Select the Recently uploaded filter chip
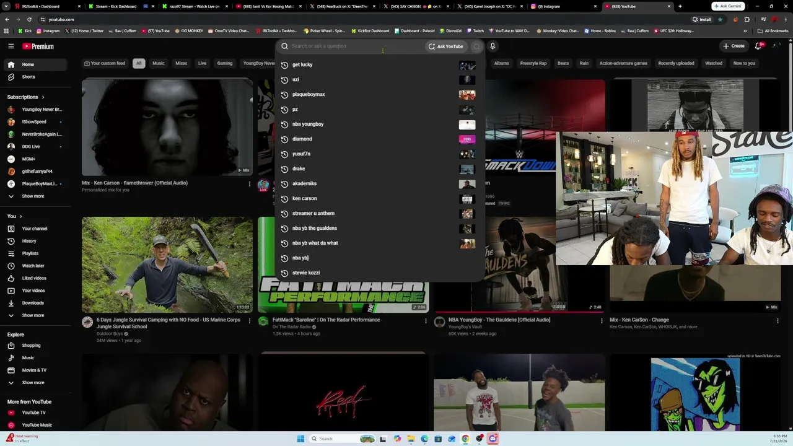Viewport: 793px width, 446px height. tap(676, 63)
